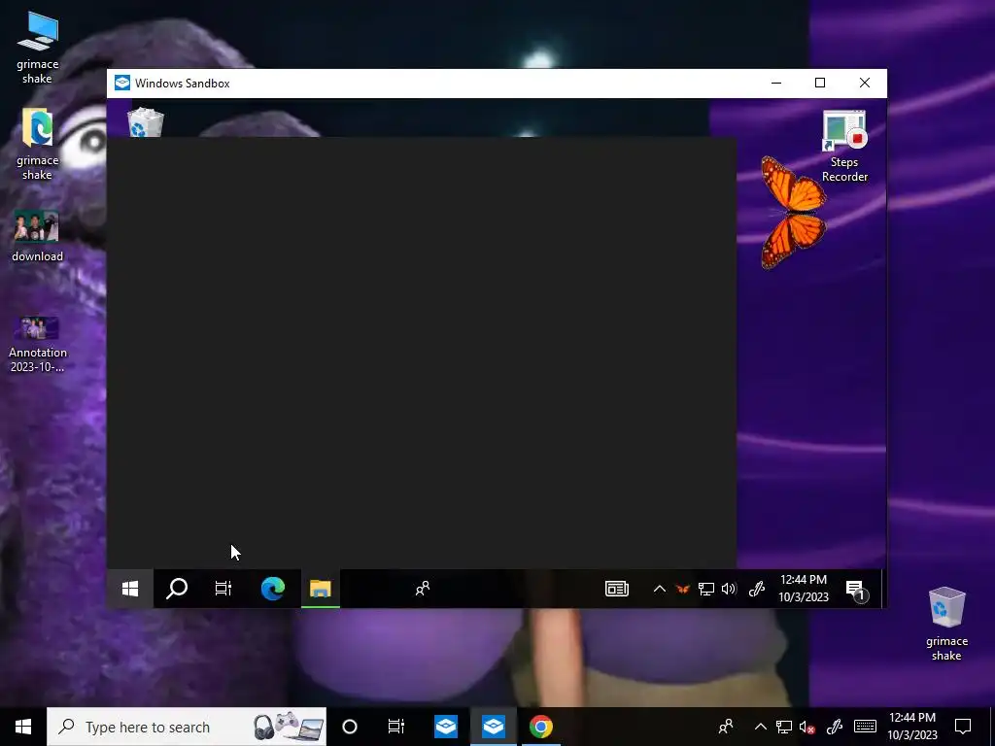Click the orange butterfly on Sandbox desktop
Screen dimensions: 995x746
click(793, 213)
